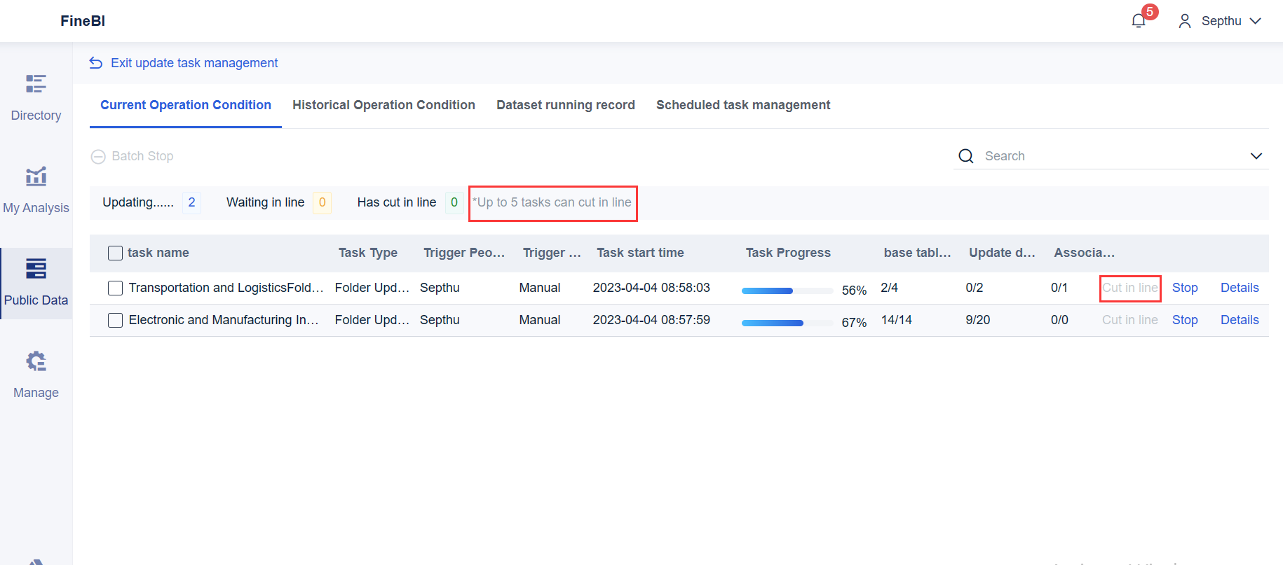Check the Transportation and Logistics task checkbox

(x=116, y=288)
